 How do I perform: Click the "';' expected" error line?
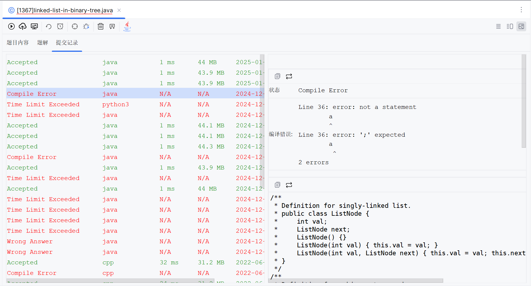click(352, 135)
